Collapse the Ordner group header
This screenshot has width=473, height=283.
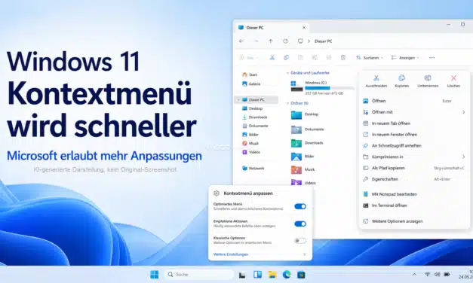(x=287, y=103)
